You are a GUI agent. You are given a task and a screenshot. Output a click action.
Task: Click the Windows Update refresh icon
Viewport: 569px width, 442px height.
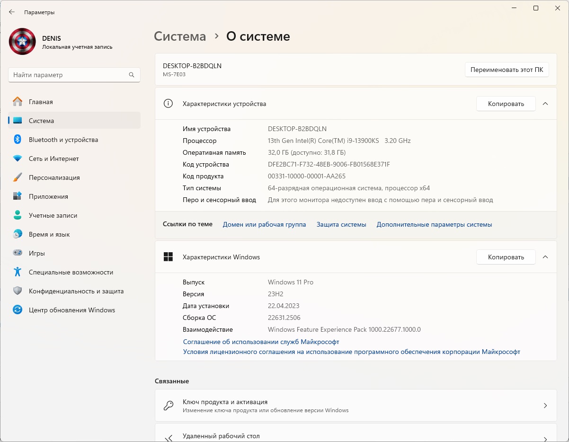pos(18,310)
